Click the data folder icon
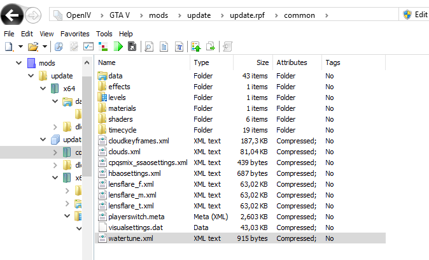The width and height of the screenshot is (429, 260). pyautogui.click(x=102, y=76)
